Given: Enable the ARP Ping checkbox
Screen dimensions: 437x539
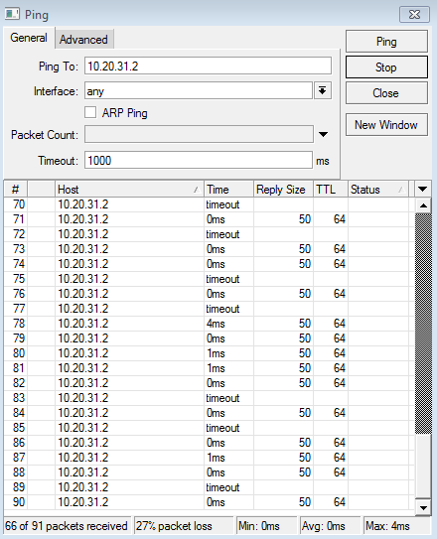Looking at the screenshot, I should click(90, 112).
